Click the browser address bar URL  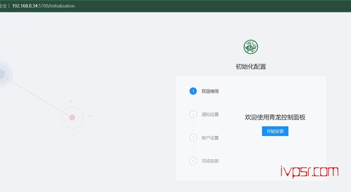[43, 6]
